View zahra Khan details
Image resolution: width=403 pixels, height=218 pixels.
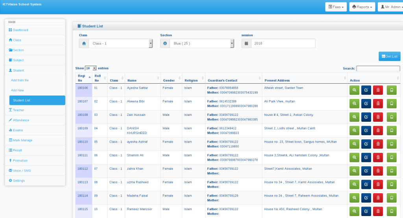354,171
